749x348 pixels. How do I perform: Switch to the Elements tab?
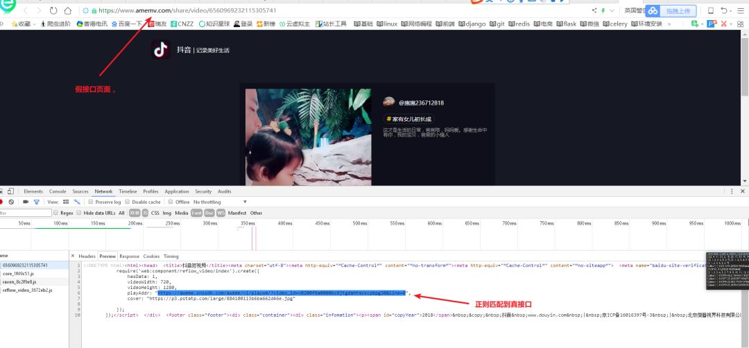click(33, 191)
